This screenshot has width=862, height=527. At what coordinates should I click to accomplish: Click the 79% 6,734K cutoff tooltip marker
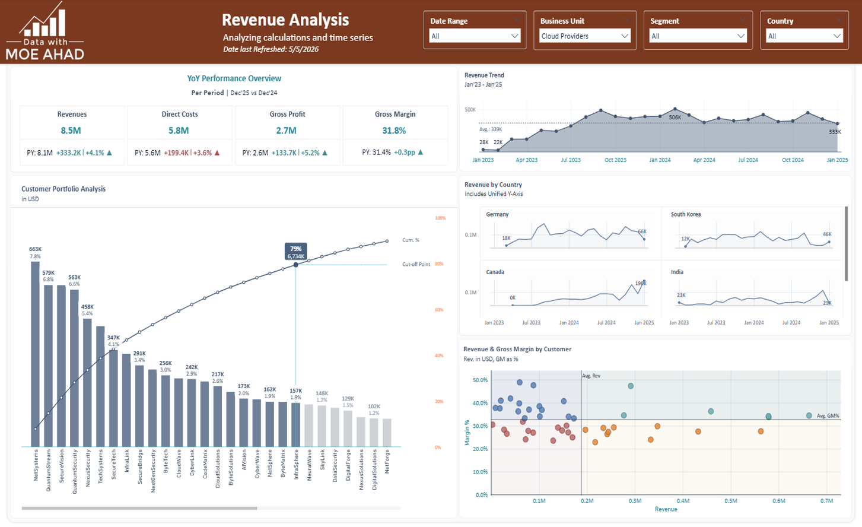296,252
